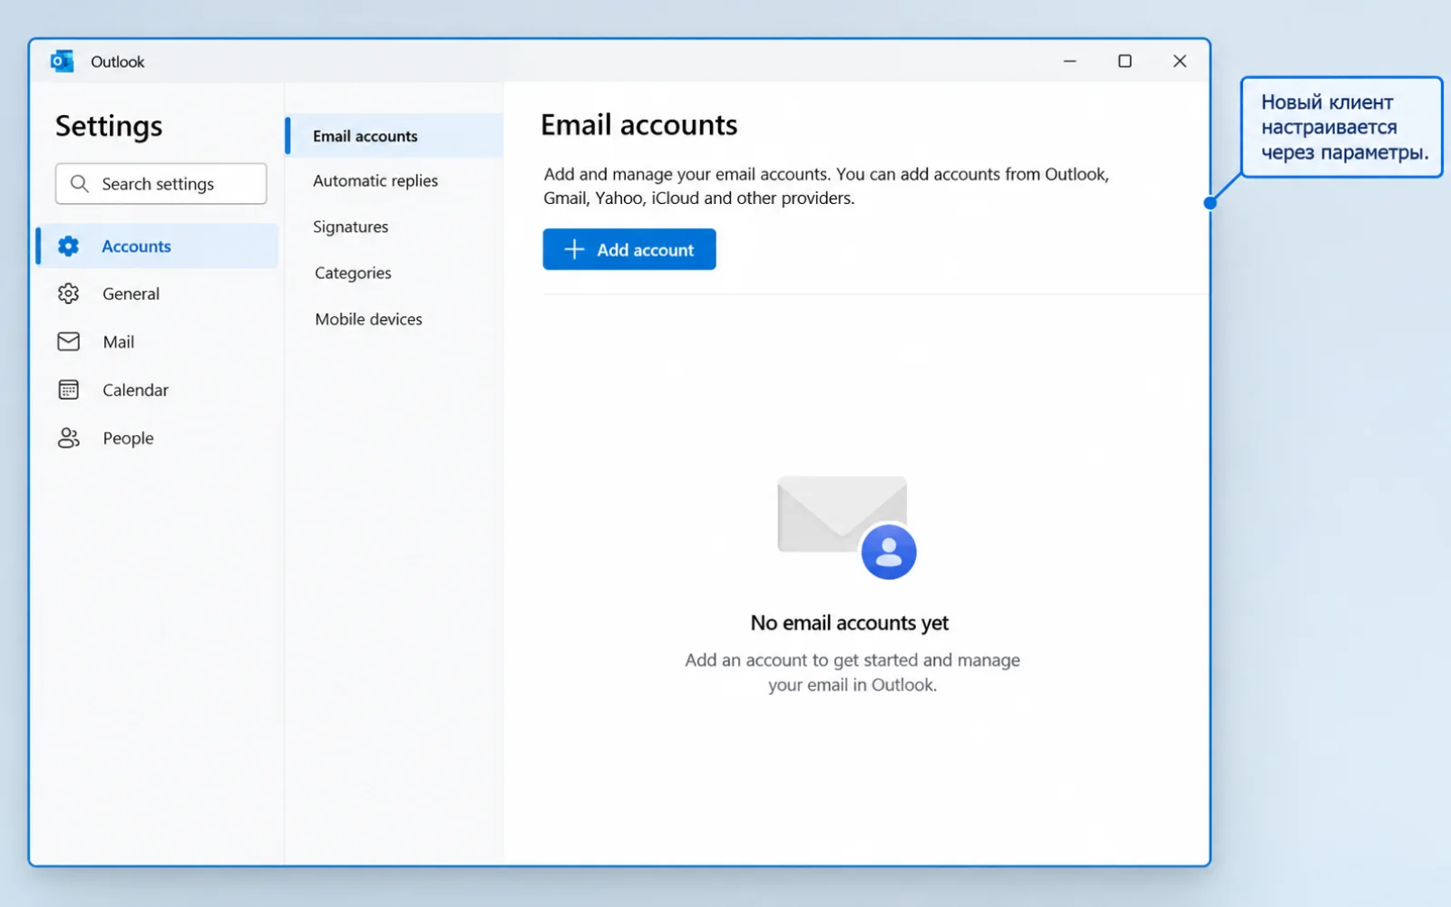Screen dimensions: 1451x907
Task: Open the General settings section
Action: 158,294
